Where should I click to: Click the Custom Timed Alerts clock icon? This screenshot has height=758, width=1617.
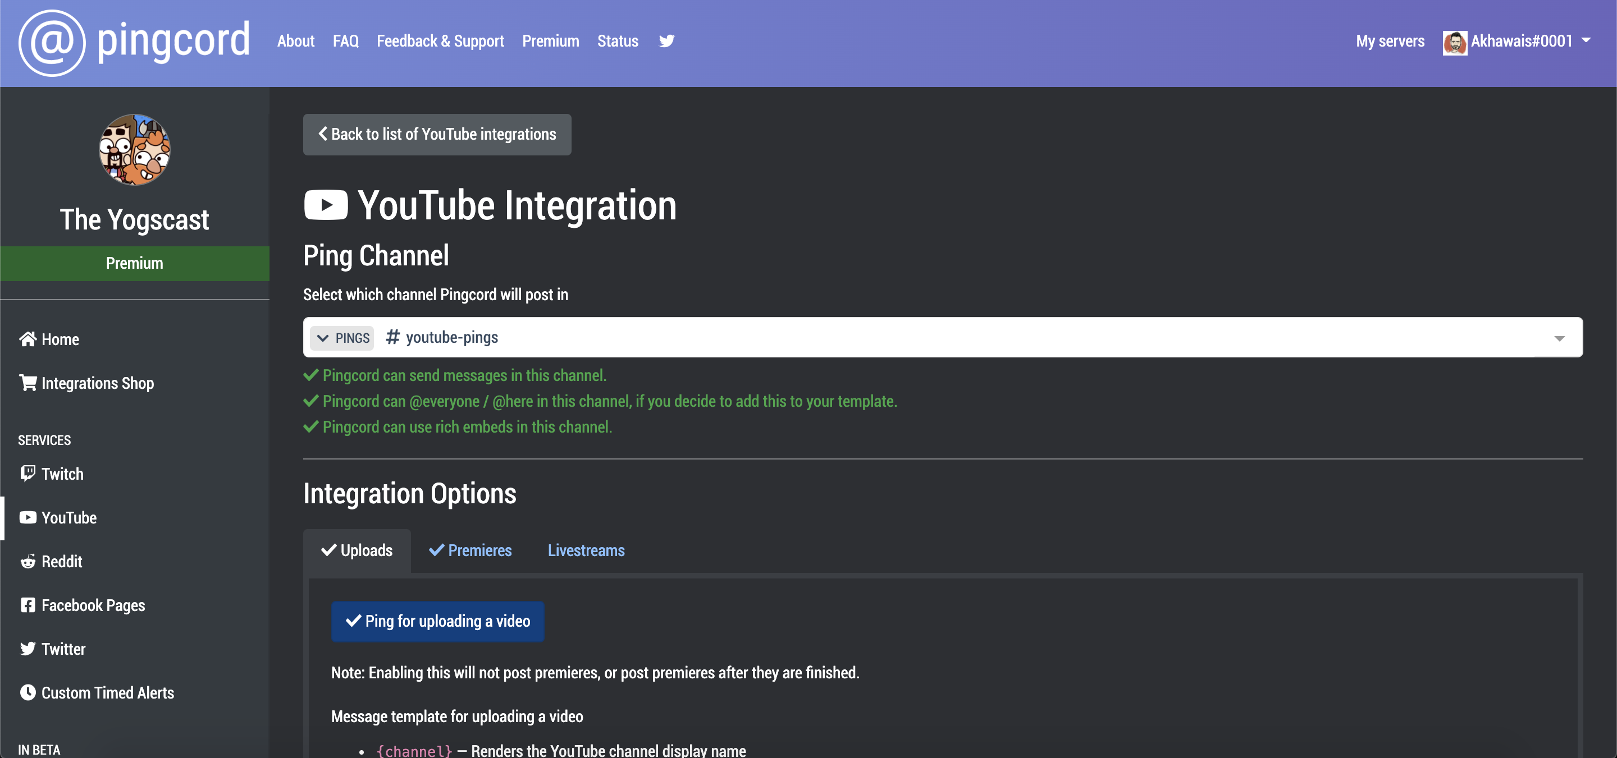[x=28, y=692]
